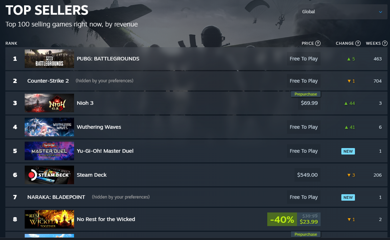This screenshot has width=390, height=240.
Task: Click the help icon next to CHANGE
Action: 358,43
